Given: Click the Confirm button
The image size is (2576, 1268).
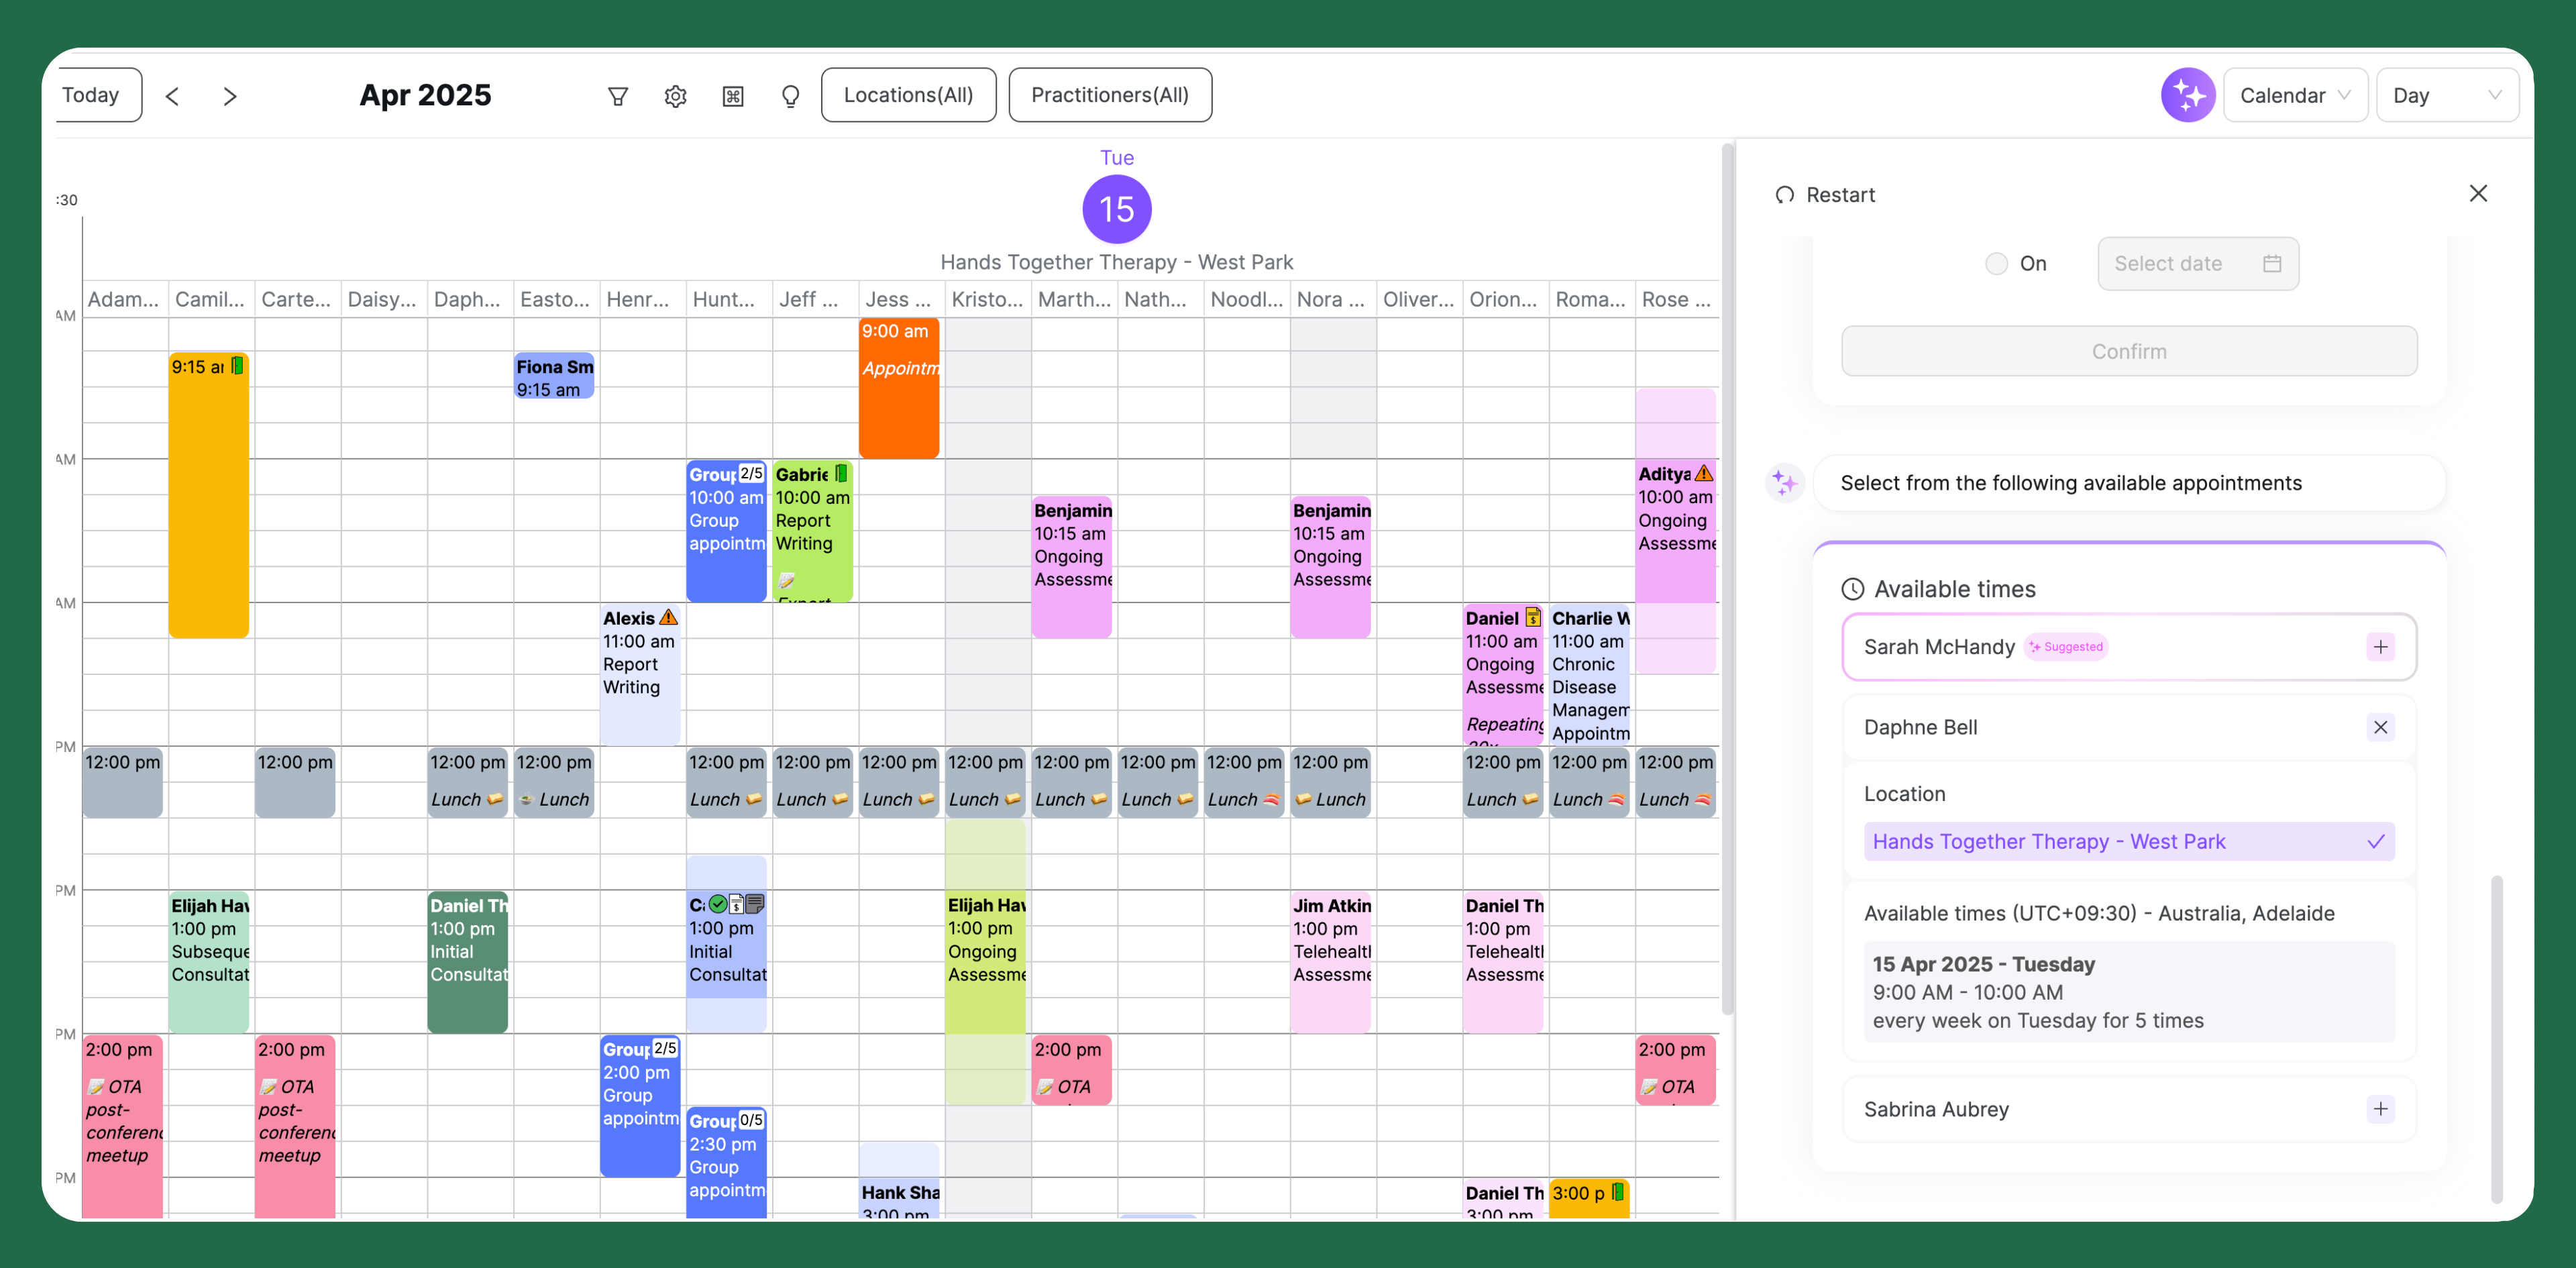Looking at the screenshot, I should [2129, 352].
